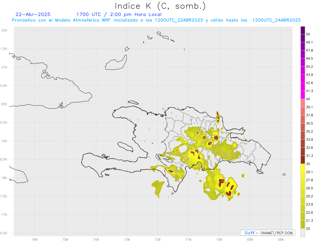Viewport: 315px width, 243px height.
Task: Click the colorbar value '50'
Action: tap(309, 34)
